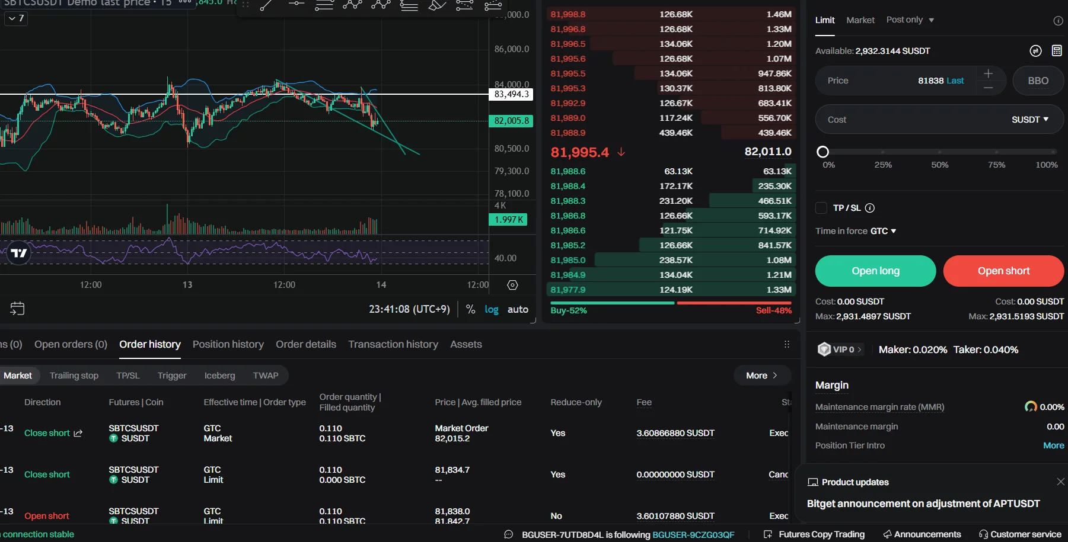Open the Position history tab
The image size is (1068, 542).
pos(228,344)
